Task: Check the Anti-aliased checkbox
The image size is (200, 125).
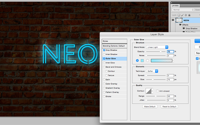Action: (157, 91)
